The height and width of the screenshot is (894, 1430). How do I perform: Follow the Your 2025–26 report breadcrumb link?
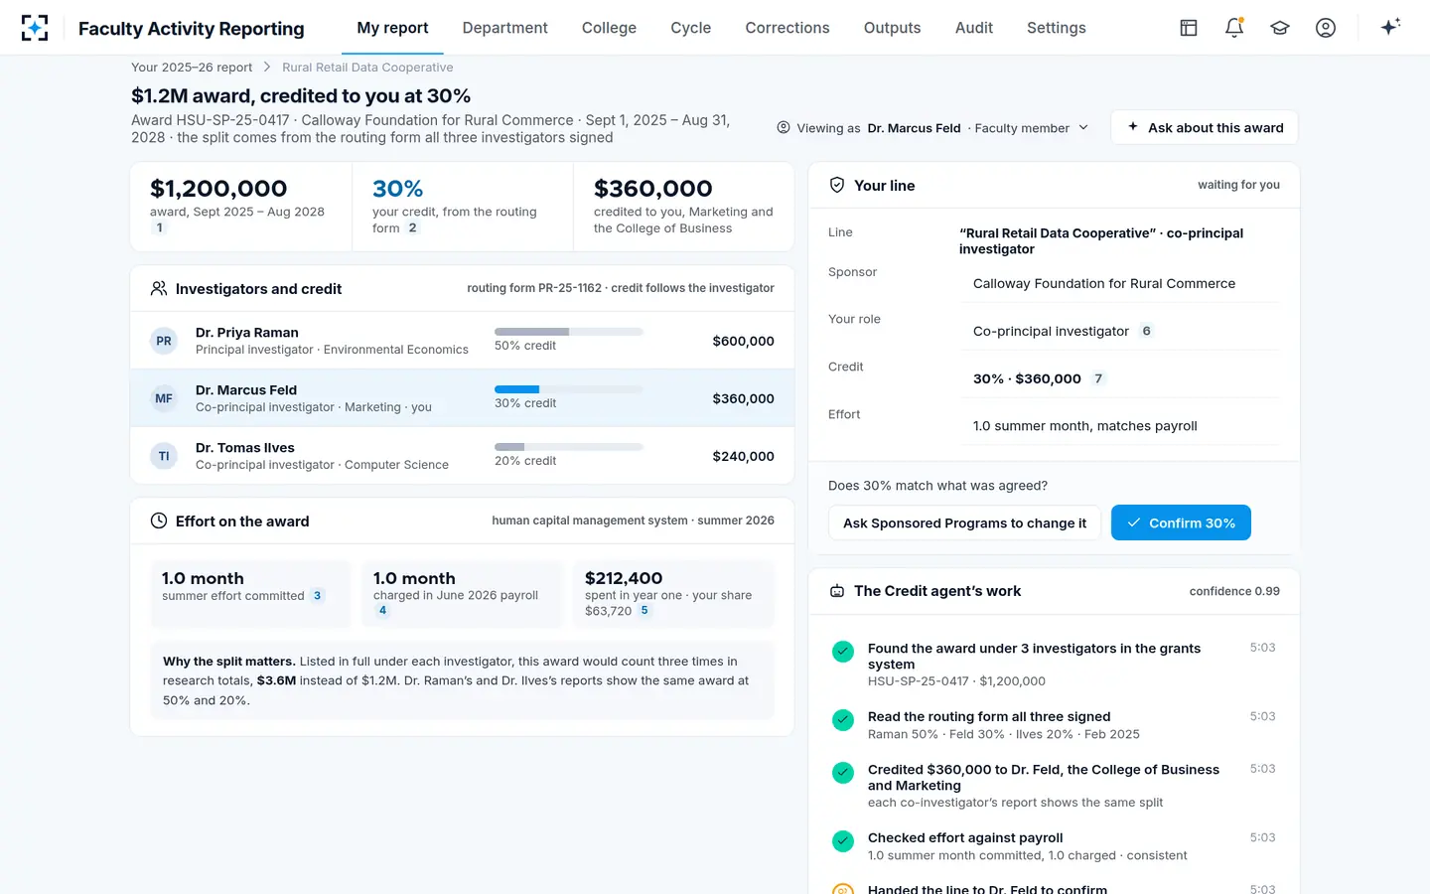click(192, 68)
